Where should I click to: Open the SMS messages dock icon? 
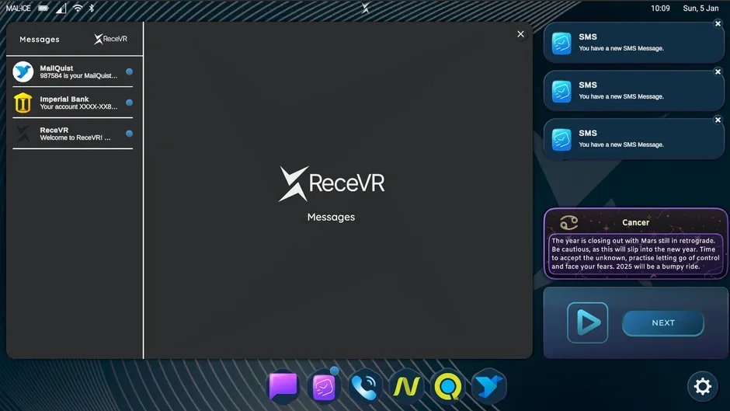(324, 386)
